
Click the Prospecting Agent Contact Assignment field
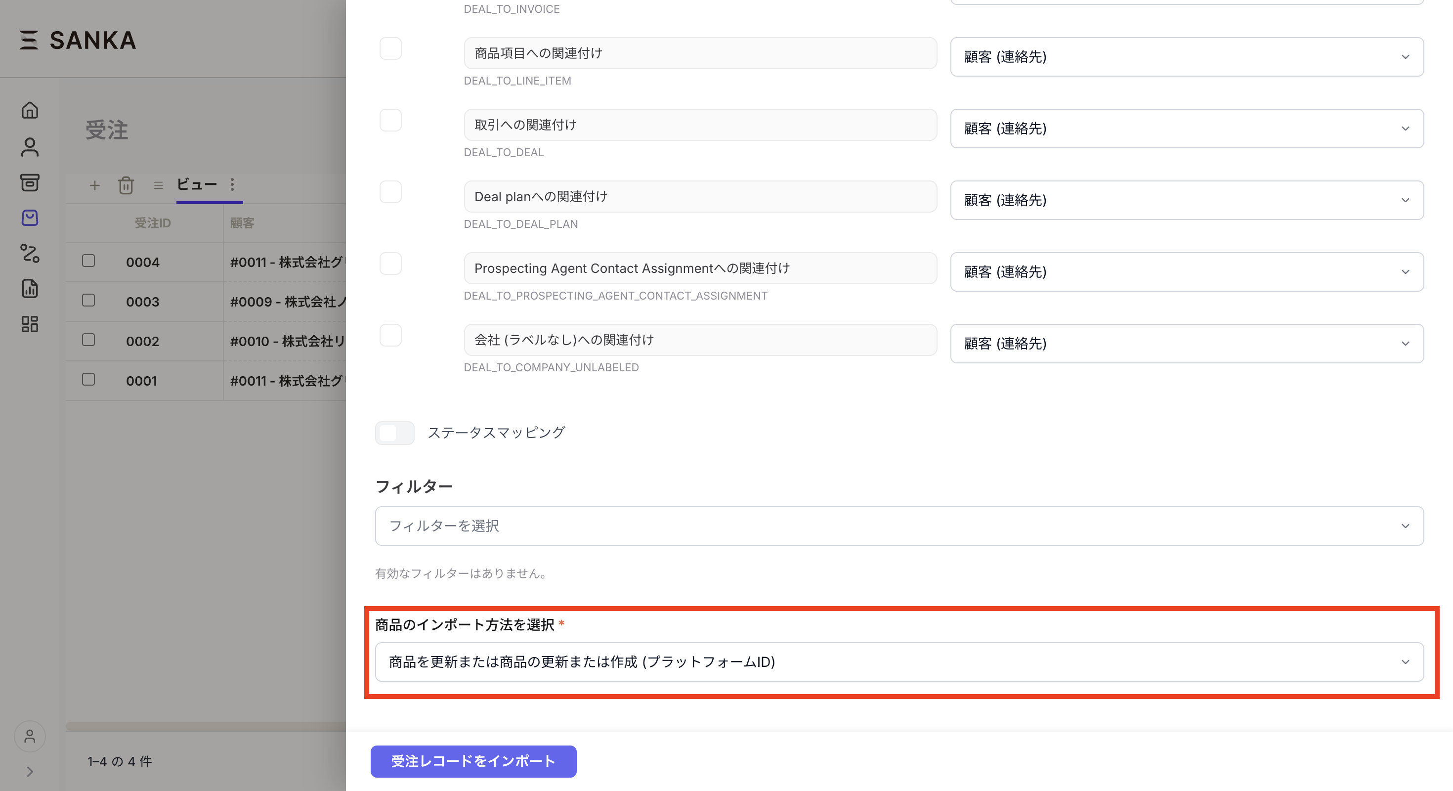coord(700,268)
